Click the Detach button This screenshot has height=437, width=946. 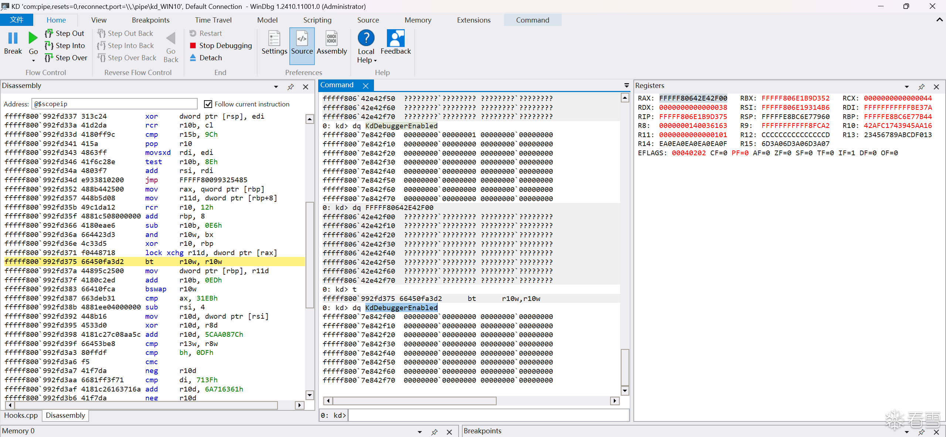click(x=210, y=58)
